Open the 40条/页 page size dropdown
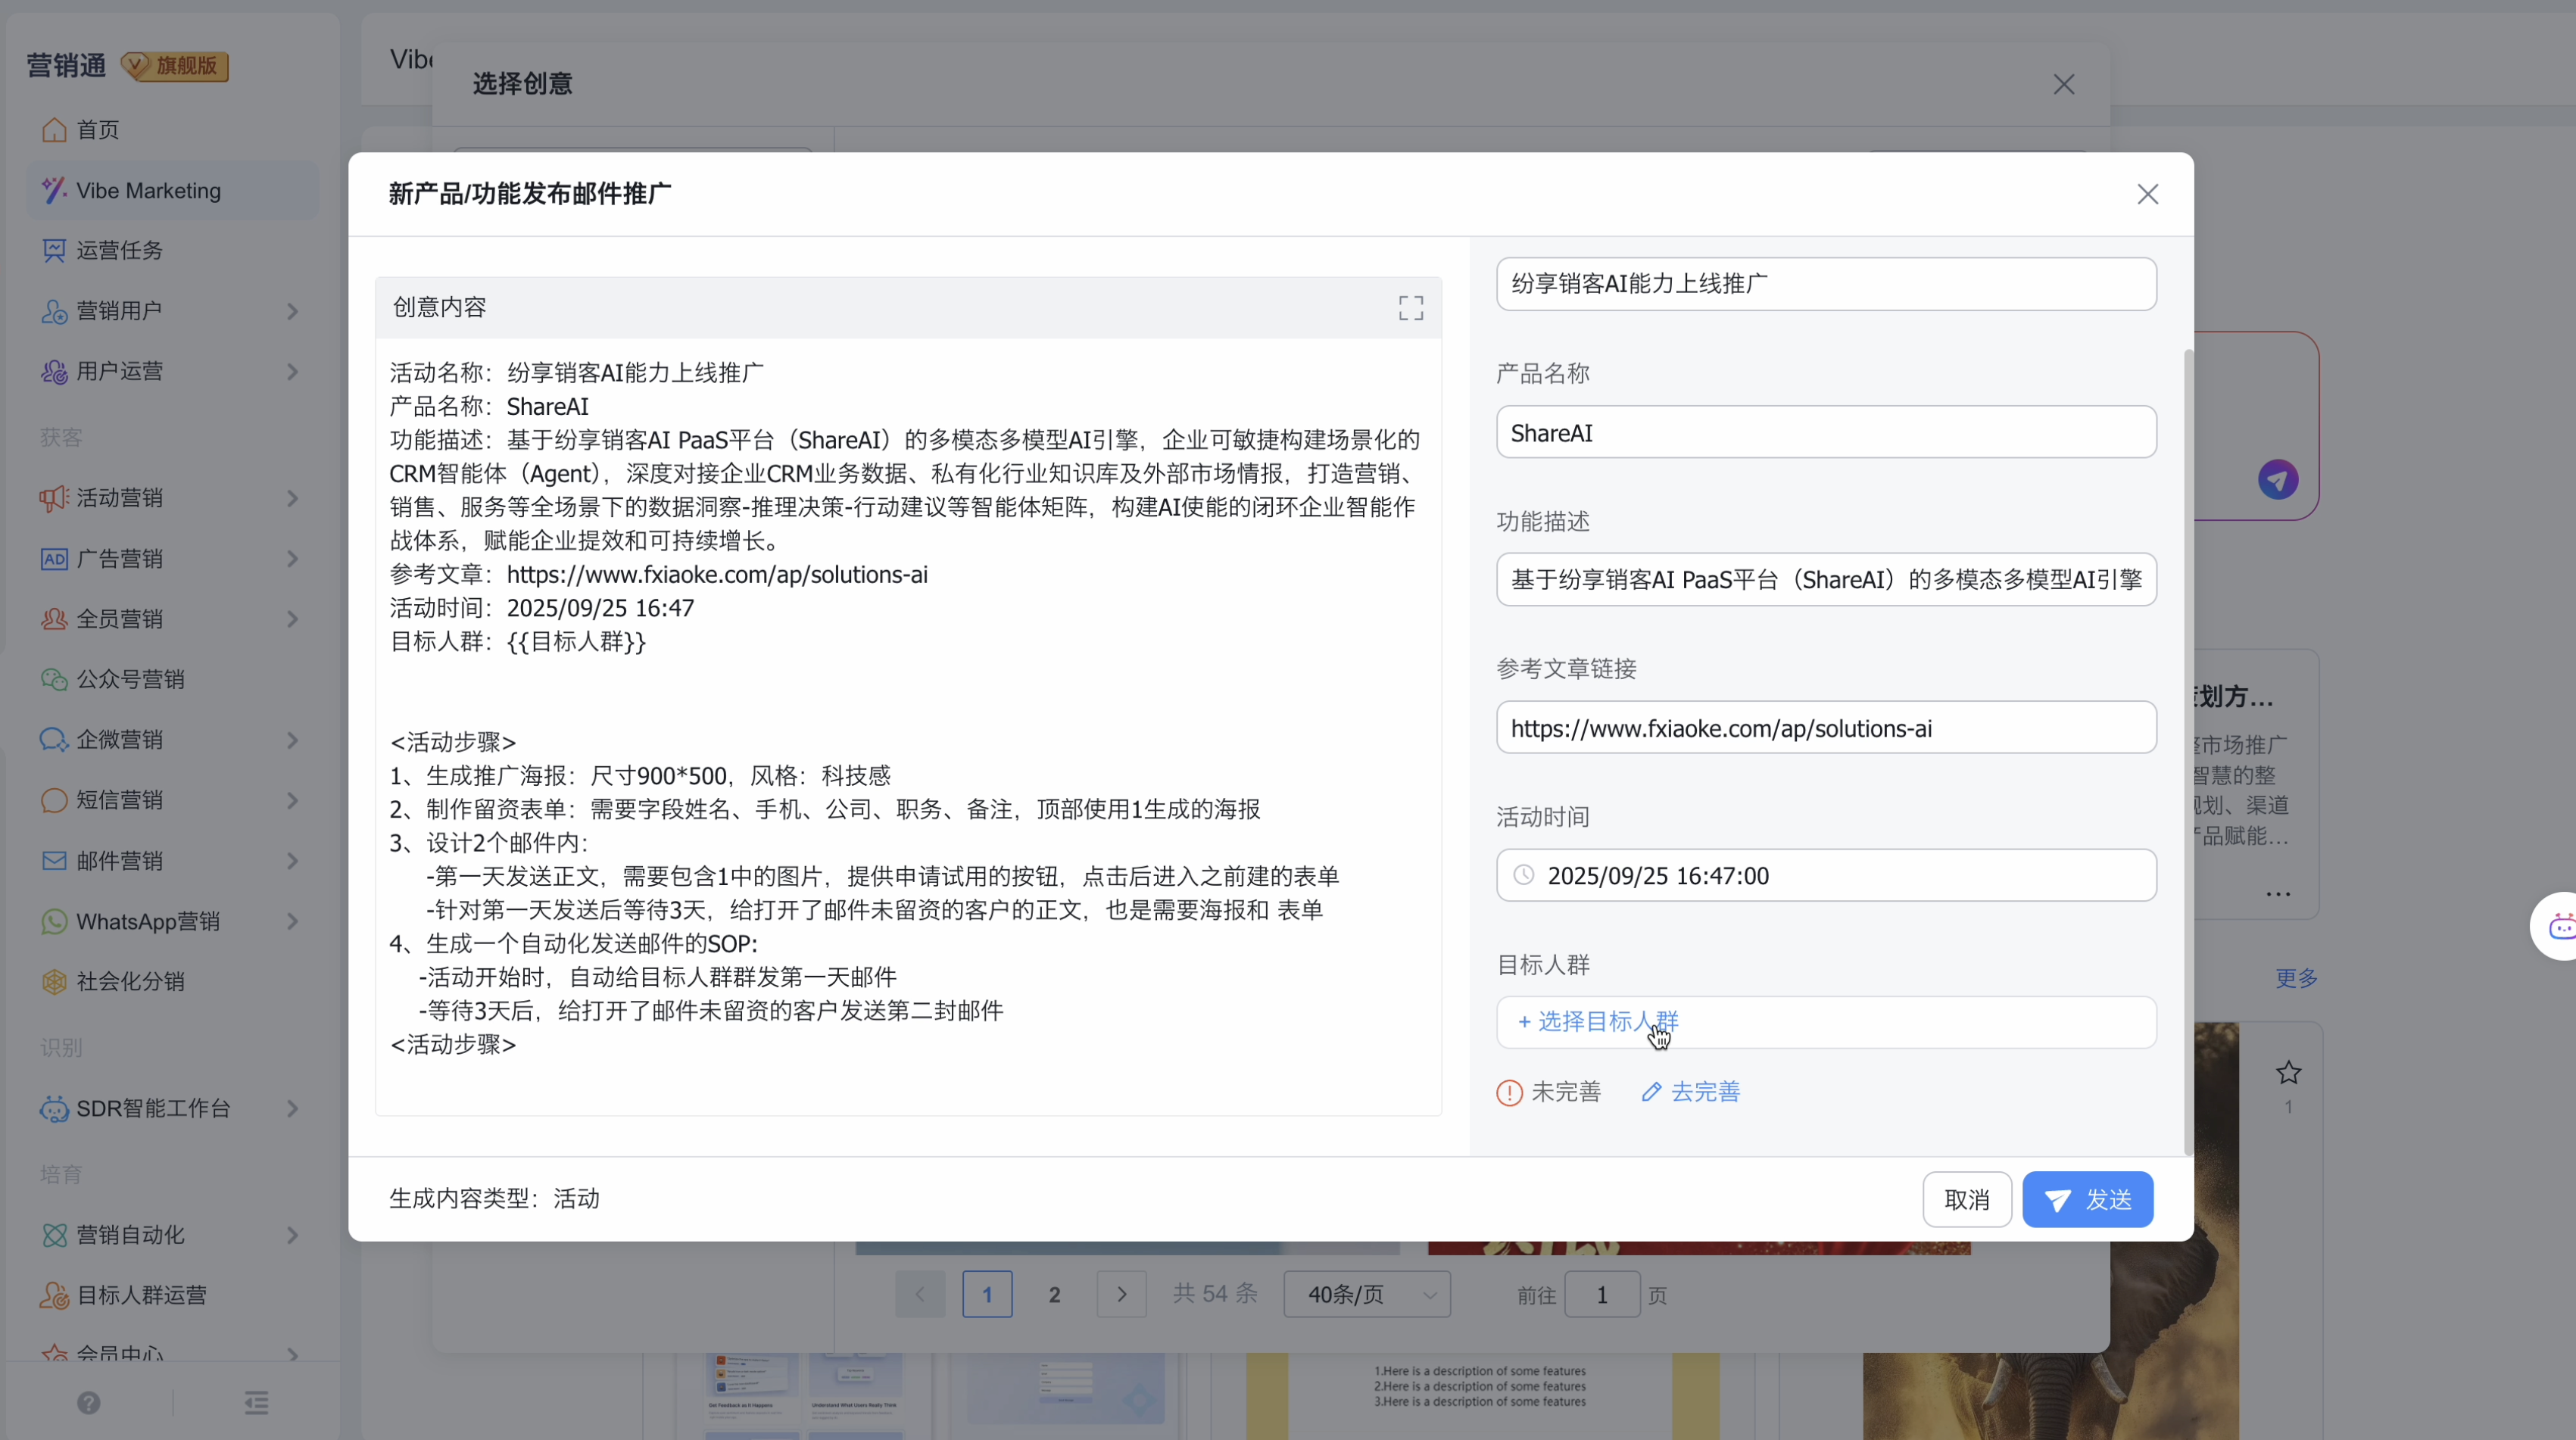 [1366, 1295]
